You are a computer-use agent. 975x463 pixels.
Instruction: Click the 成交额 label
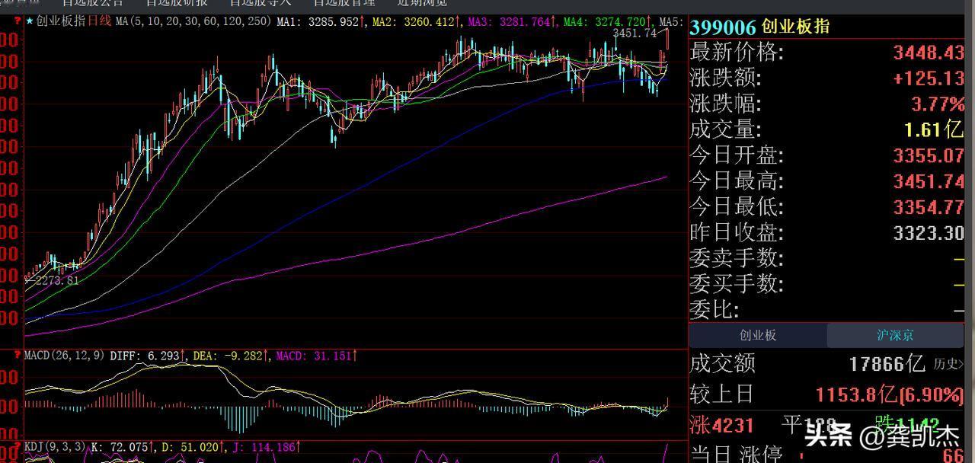(x=723, y=364)
